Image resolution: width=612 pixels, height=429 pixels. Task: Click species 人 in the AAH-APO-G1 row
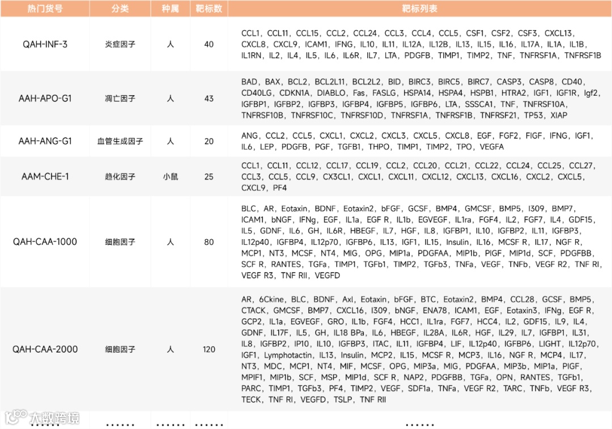pos(170,99)
